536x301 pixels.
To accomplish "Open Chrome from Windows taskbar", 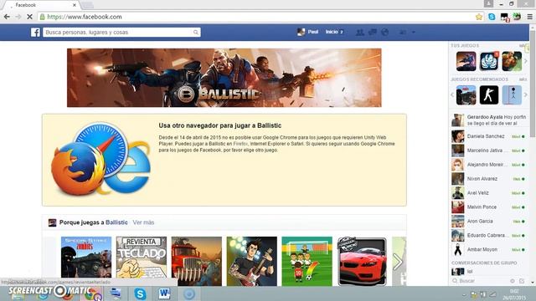I will [x=91, y=293].
